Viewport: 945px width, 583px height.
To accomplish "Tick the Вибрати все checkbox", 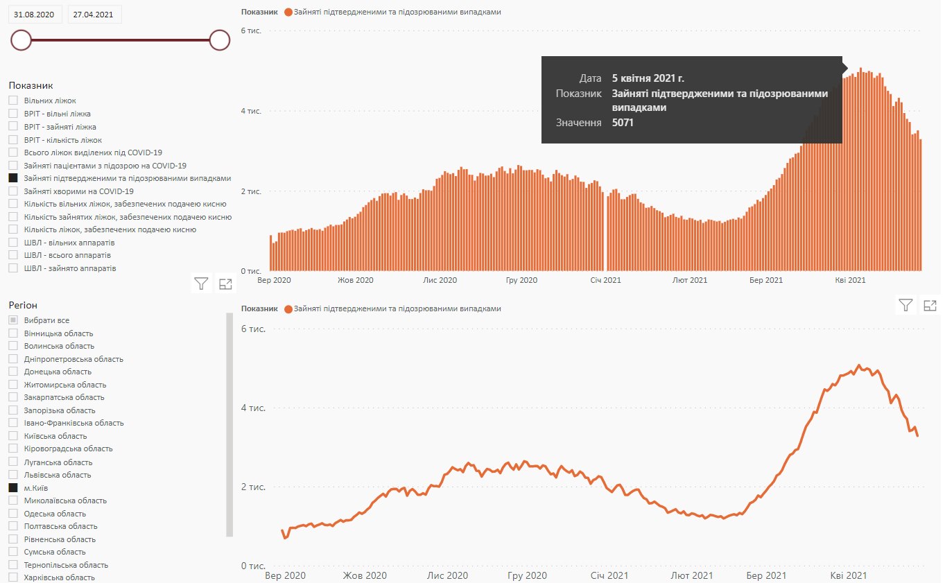I will 13,320.
